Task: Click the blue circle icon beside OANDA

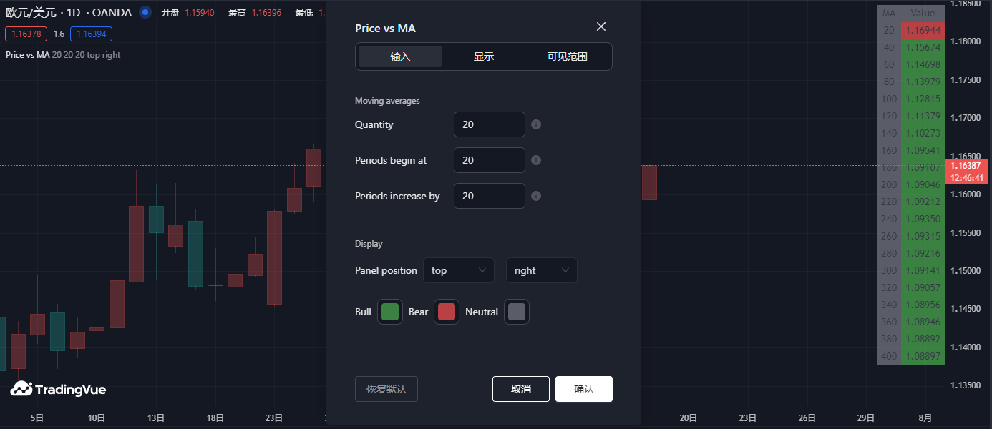Action: [145, 12]
